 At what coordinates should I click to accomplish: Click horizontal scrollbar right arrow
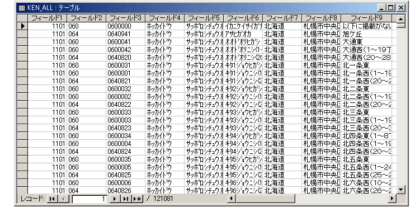392,199
